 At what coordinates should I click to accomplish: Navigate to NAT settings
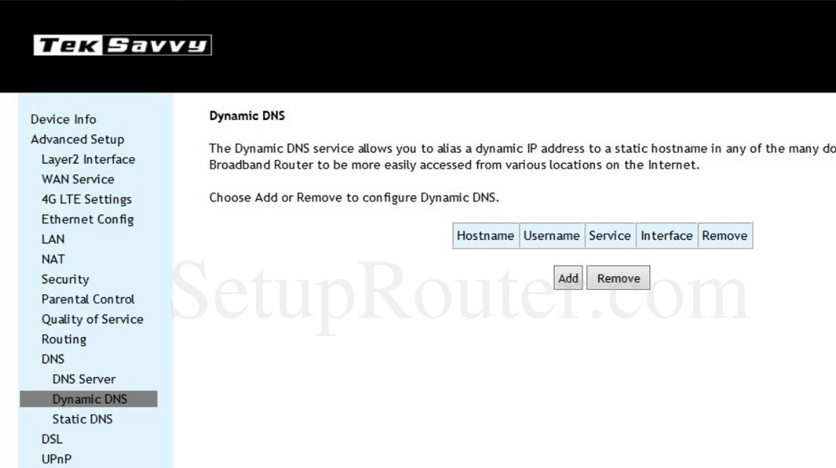click(x=53, y=259)
